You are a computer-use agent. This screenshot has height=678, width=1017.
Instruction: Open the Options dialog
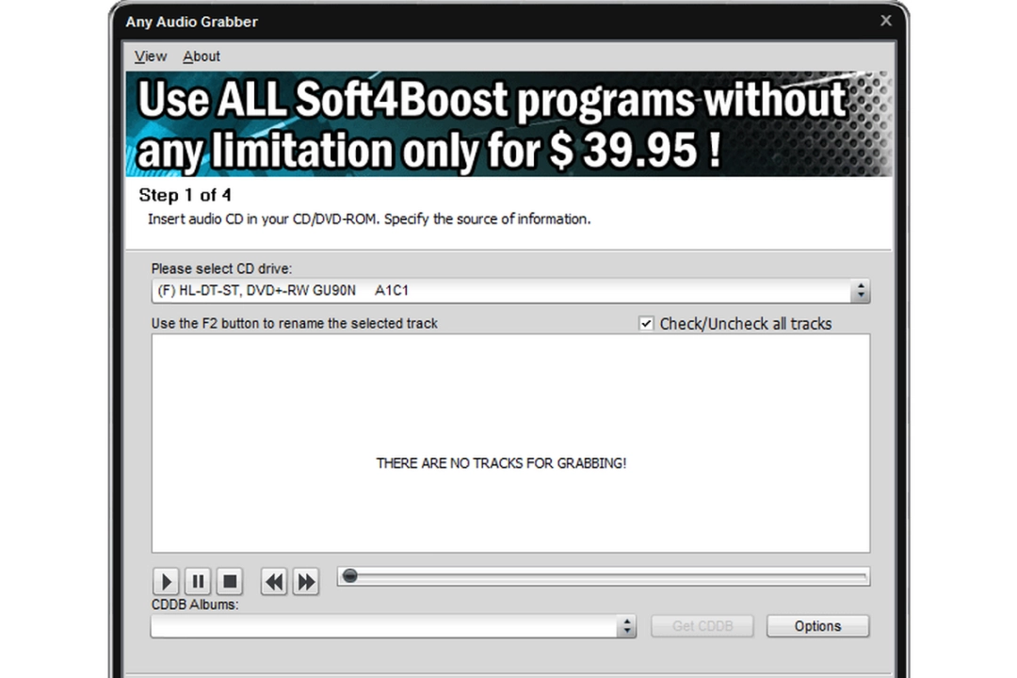click(x=817, y=625)
